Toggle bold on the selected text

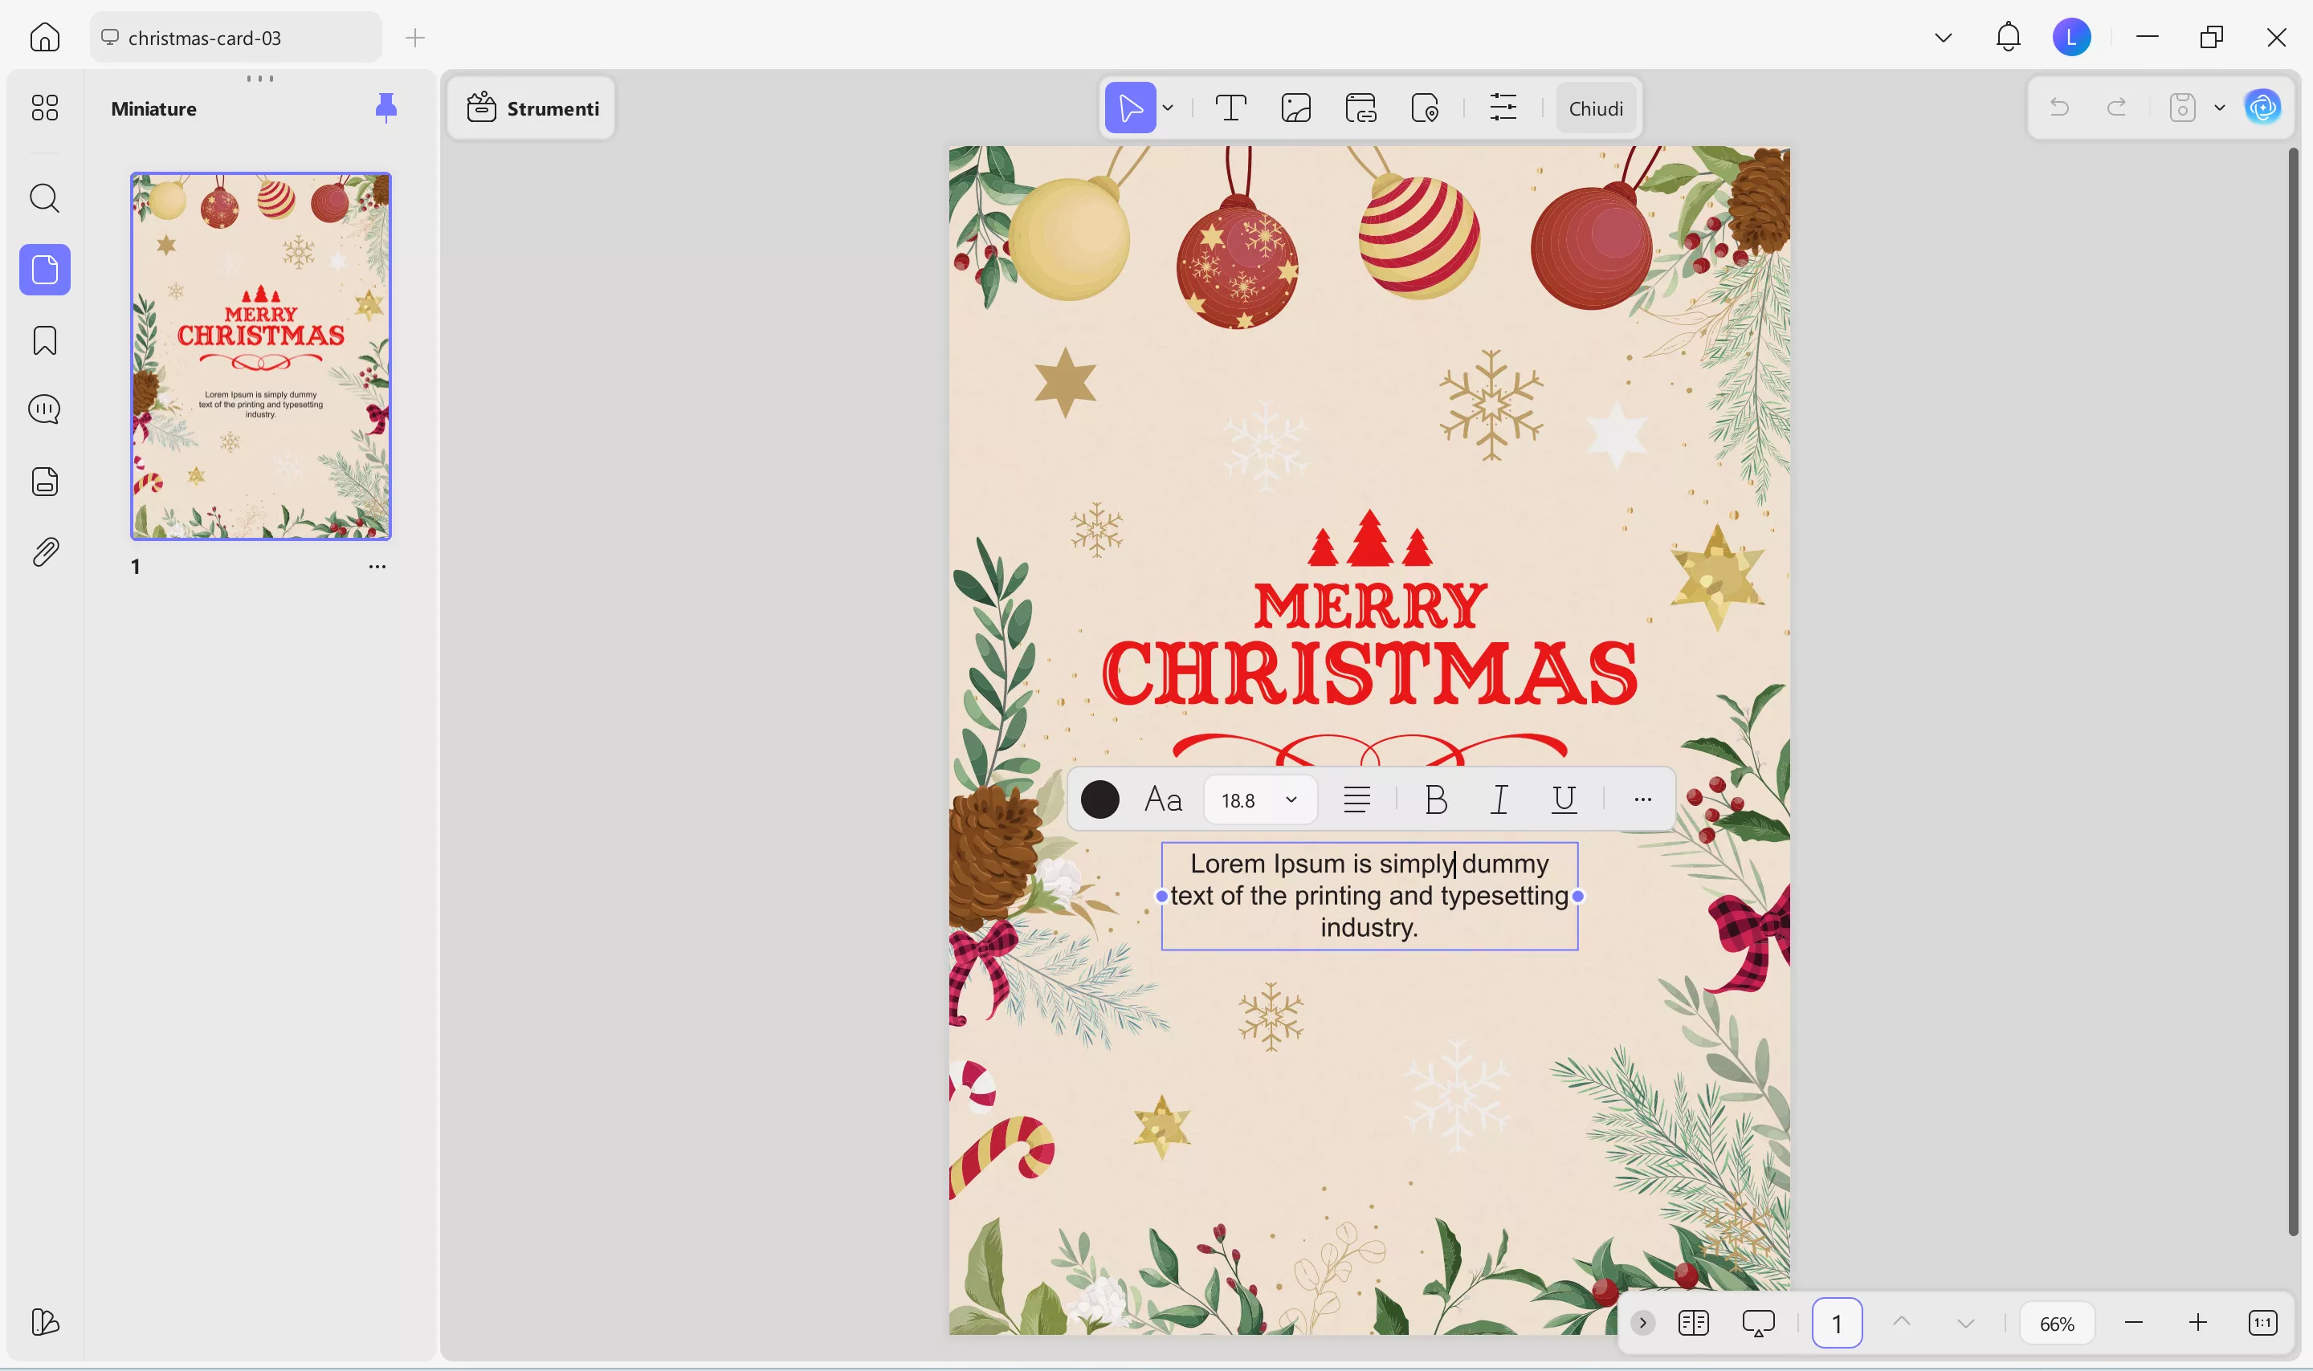pos(1434,798)
